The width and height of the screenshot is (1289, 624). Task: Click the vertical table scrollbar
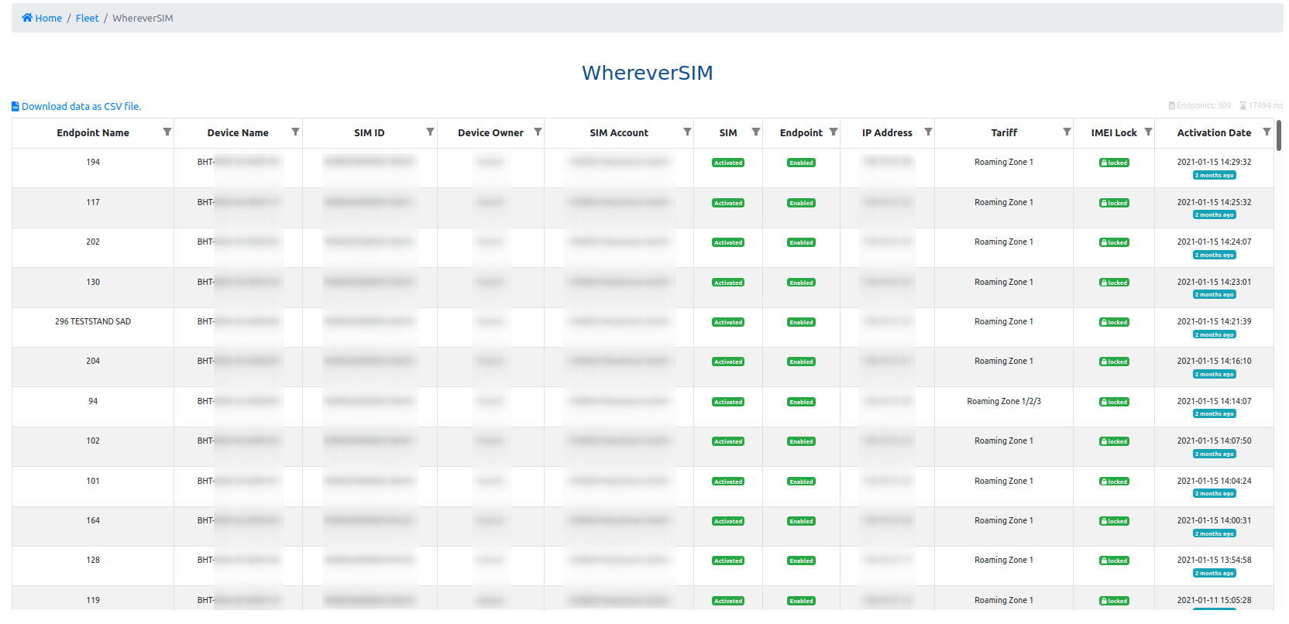click(x=1279, y=135)
